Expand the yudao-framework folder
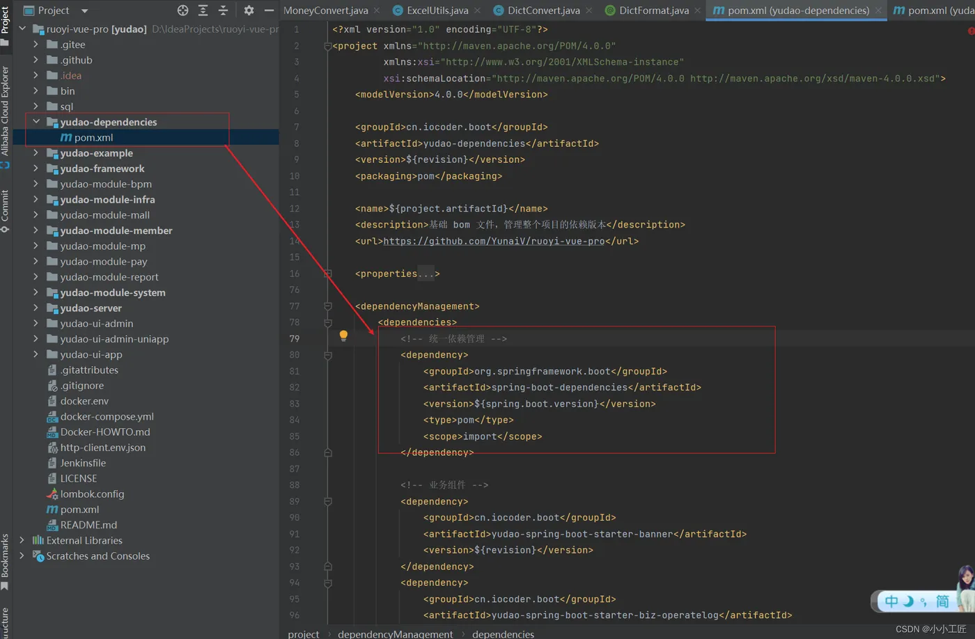This screenshot has width=975, height=639. point(36,168)
